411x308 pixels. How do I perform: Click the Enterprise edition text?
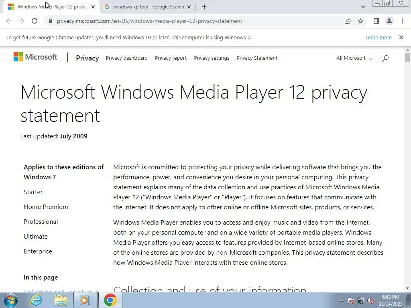(38, 251)
